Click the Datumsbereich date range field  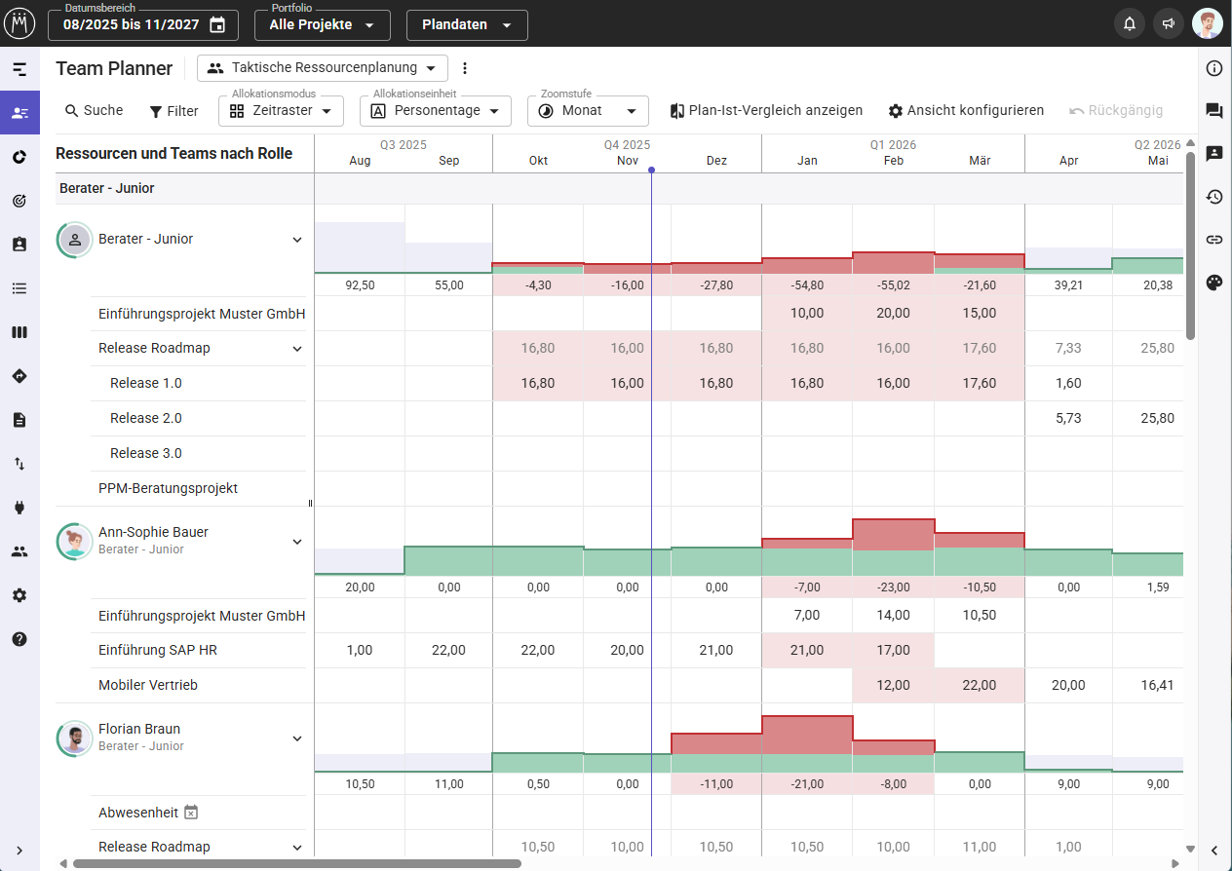tap(142, 25)
